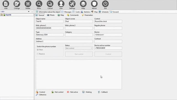This screenshot has height=100, width=177.
Task: Click the Regular phone field
Action: [x=108, y=28]
